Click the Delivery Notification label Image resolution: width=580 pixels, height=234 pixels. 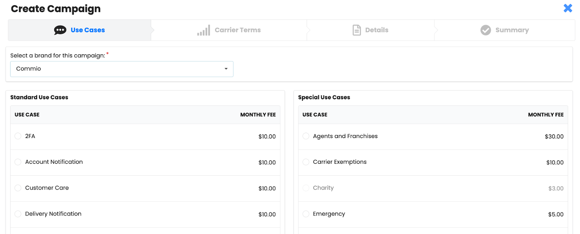[x=53, y=214]
